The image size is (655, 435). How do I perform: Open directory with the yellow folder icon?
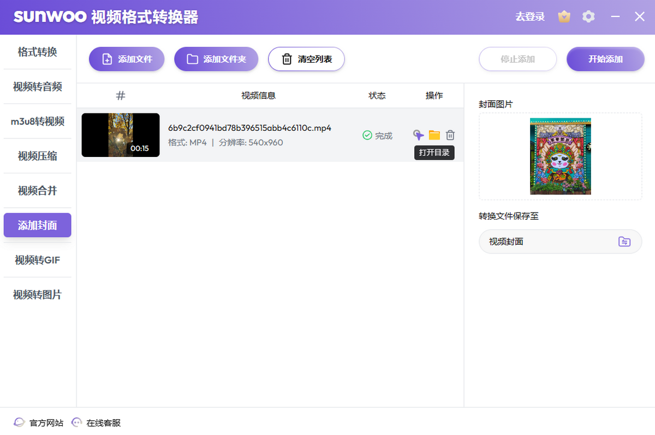point(434,135)
